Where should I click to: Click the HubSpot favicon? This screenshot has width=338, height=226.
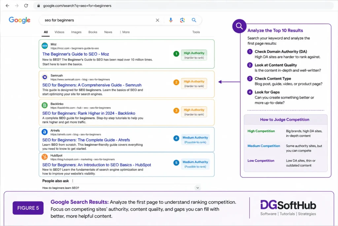(45, 157)
